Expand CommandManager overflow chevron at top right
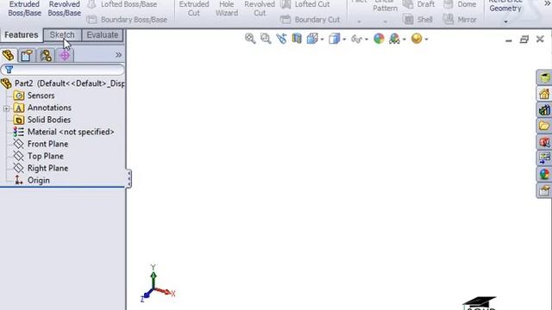 click(547, 3)
